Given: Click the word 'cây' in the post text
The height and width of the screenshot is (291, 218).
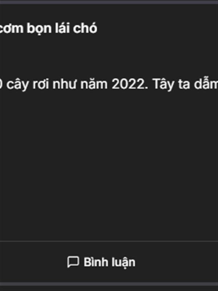Looking at the screenshot, I should coord(18,84).
